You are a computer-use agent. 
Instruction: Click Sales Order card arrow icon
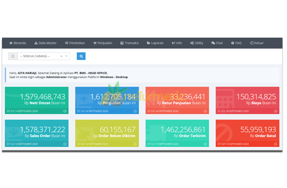[x=65, y=144]
